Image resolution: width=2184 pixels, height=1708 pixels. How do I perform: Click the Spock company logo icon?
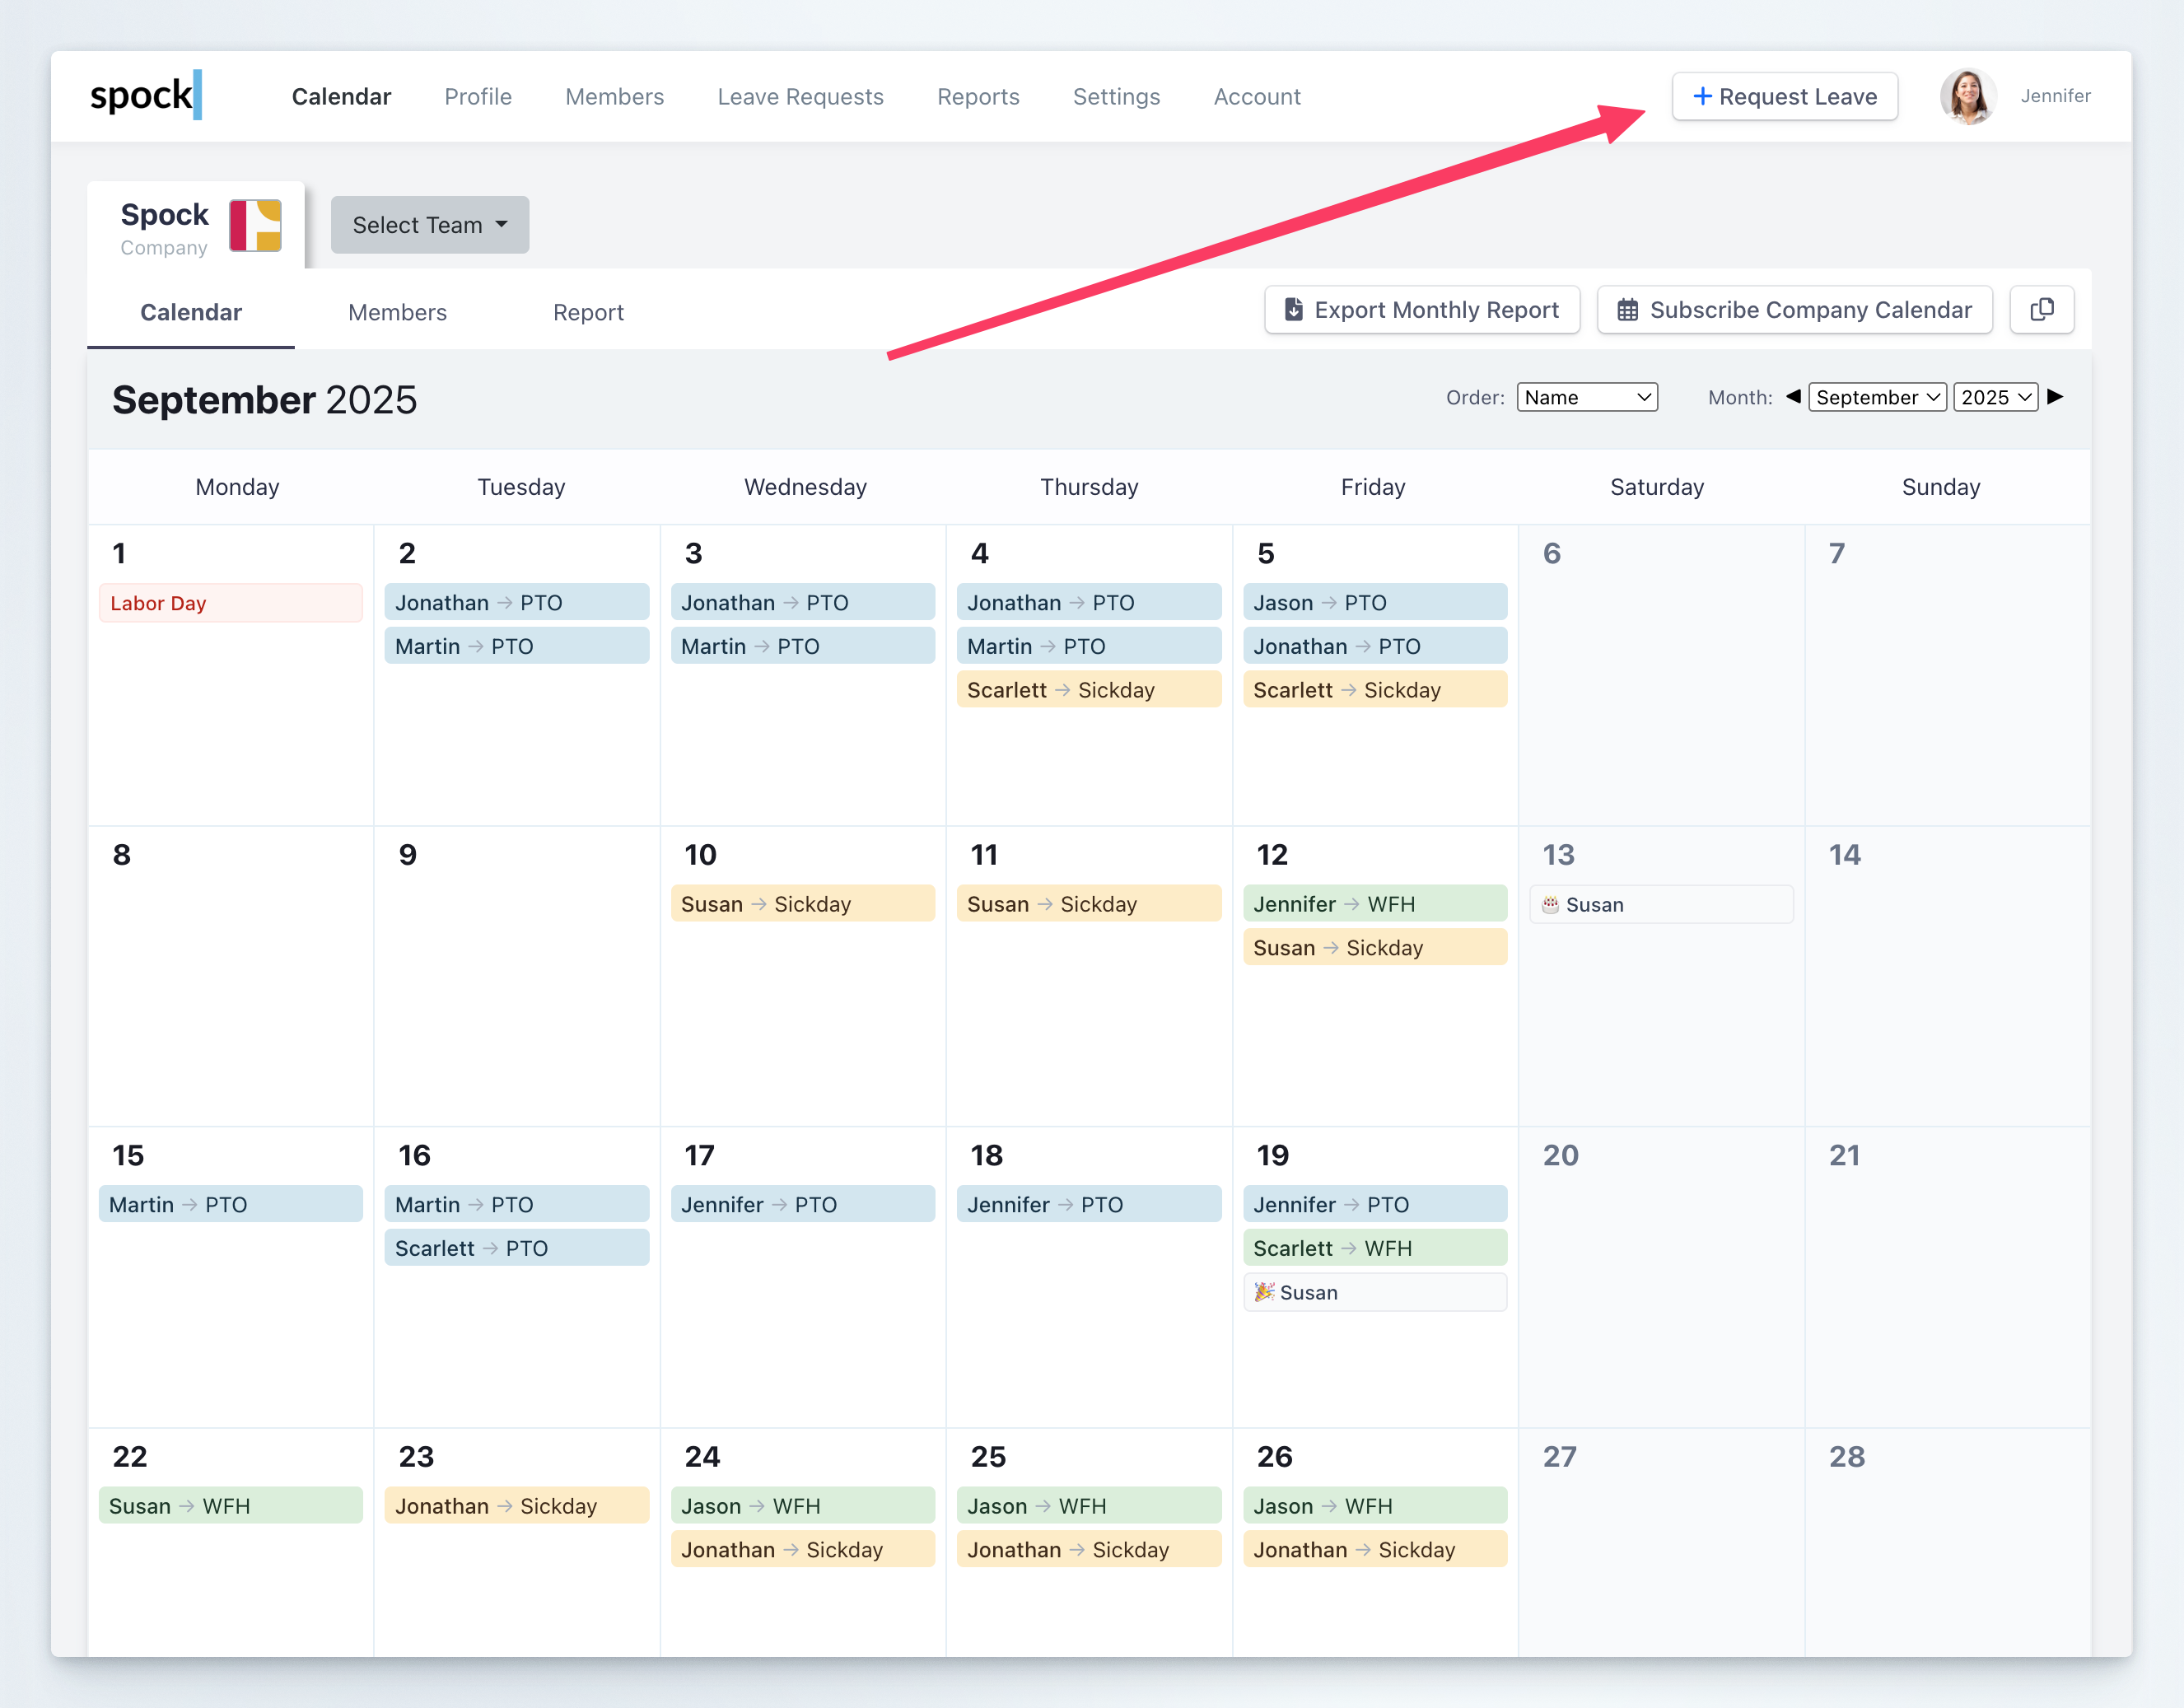(x=255, y=226)
